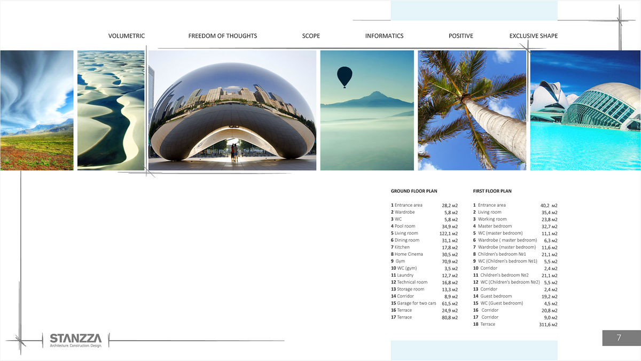This screenshot has height=361, width=641.
Task: Click row 7 Wardrobe (master bedroom)
Action: [x=515, y=247]
